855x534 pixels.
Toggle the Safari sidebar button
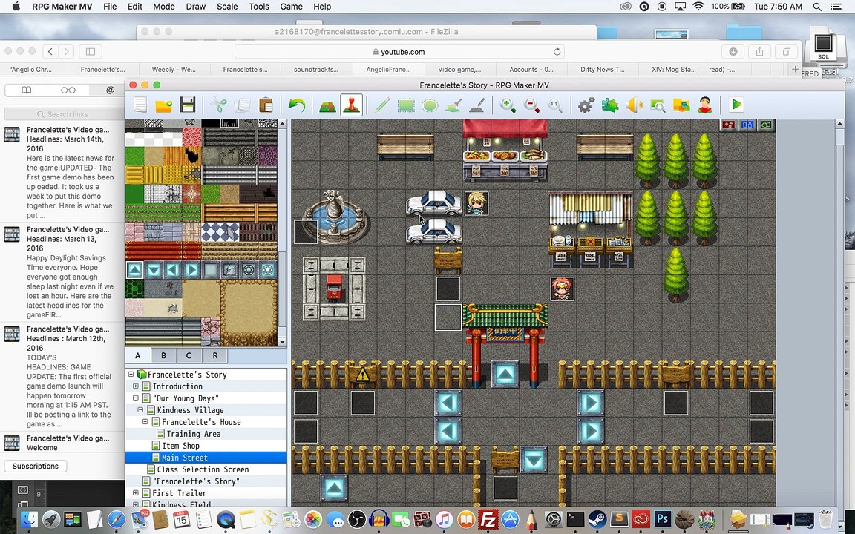click(x=91, y=51)
